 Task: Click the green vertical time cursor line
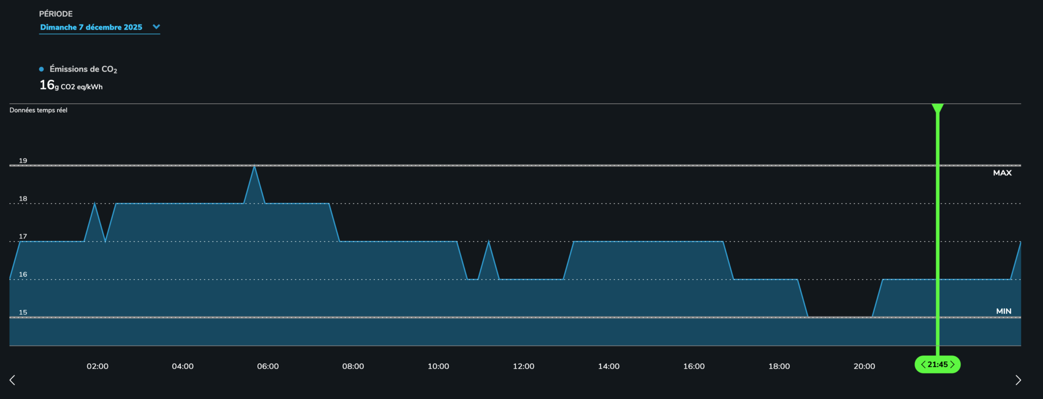pos(938,229)
